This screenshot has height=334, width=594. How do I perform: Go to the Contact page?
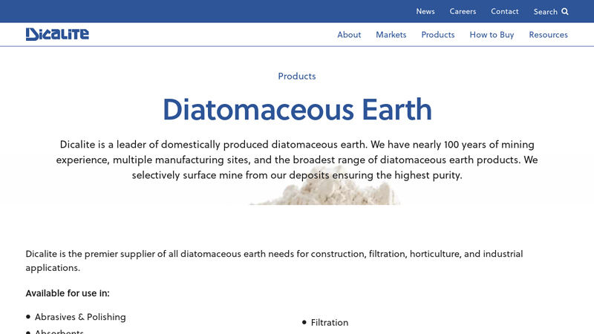coord(505,11)
